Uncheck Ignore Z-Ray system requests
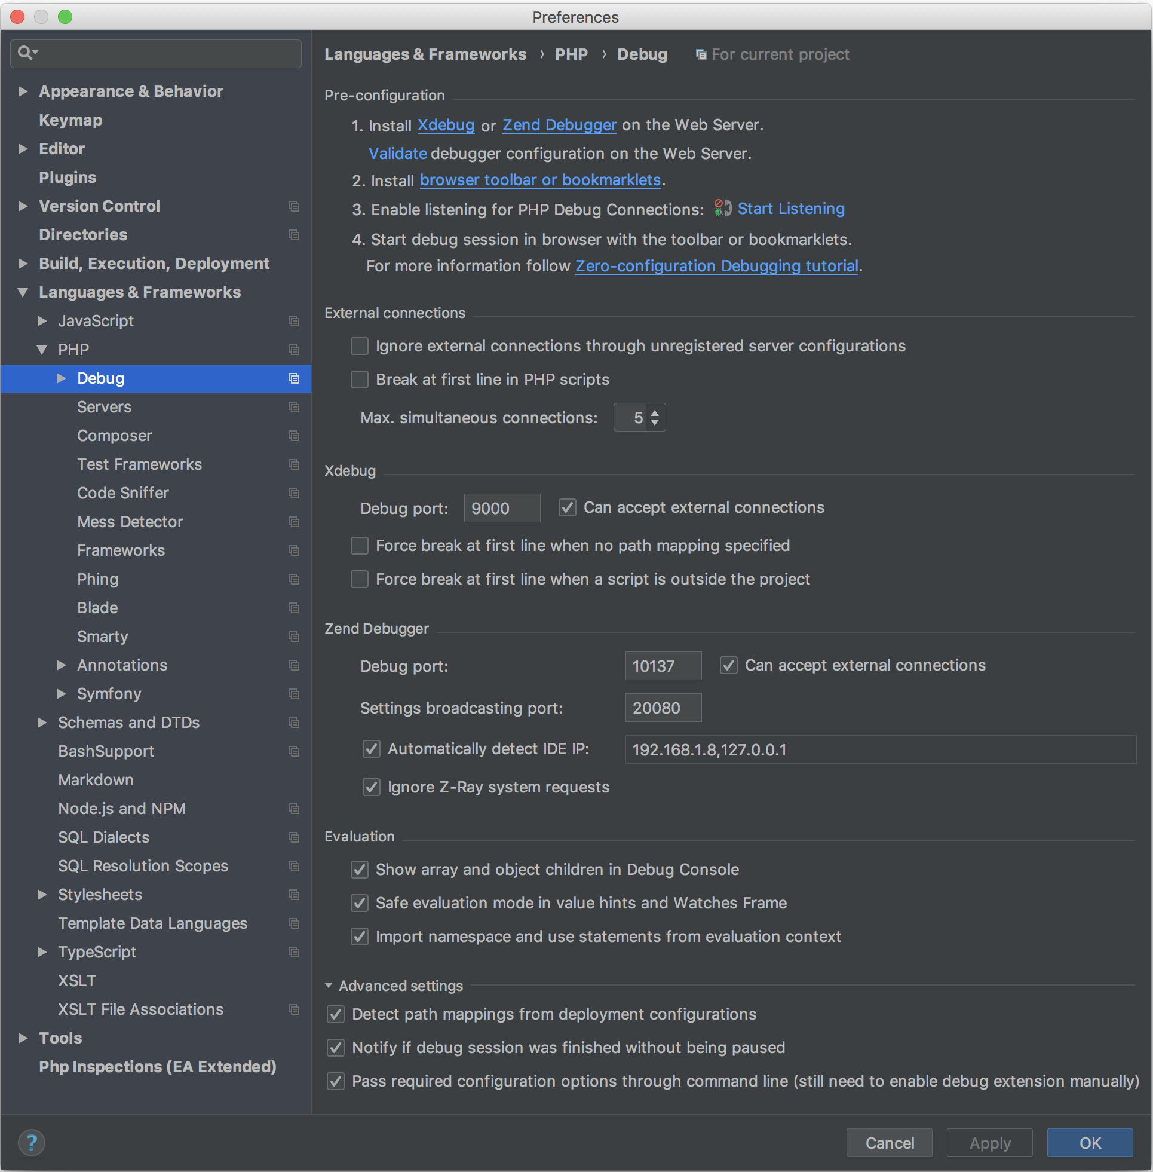 (x=371, y=787)
